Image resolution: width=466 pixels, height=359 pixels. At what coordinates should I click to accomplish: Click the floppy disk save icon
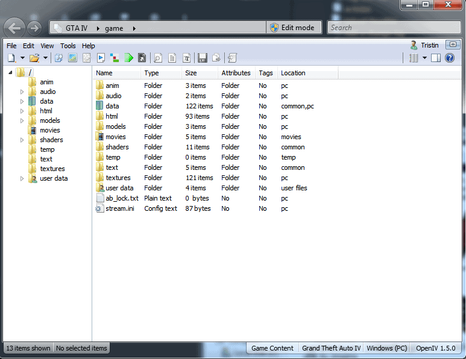[x=203, y=58]
